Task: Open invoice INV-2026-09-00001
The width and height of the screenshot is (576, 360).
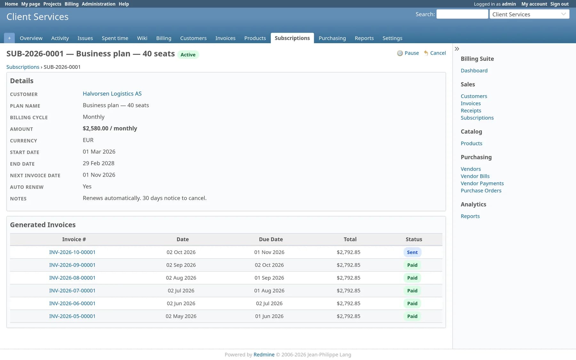Action: point(72,265)
